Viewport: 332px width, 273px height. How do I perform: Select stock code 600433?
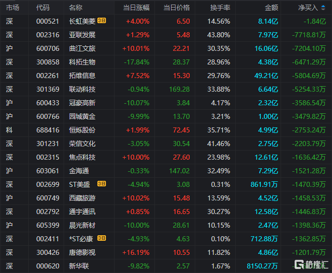(47, 103)
